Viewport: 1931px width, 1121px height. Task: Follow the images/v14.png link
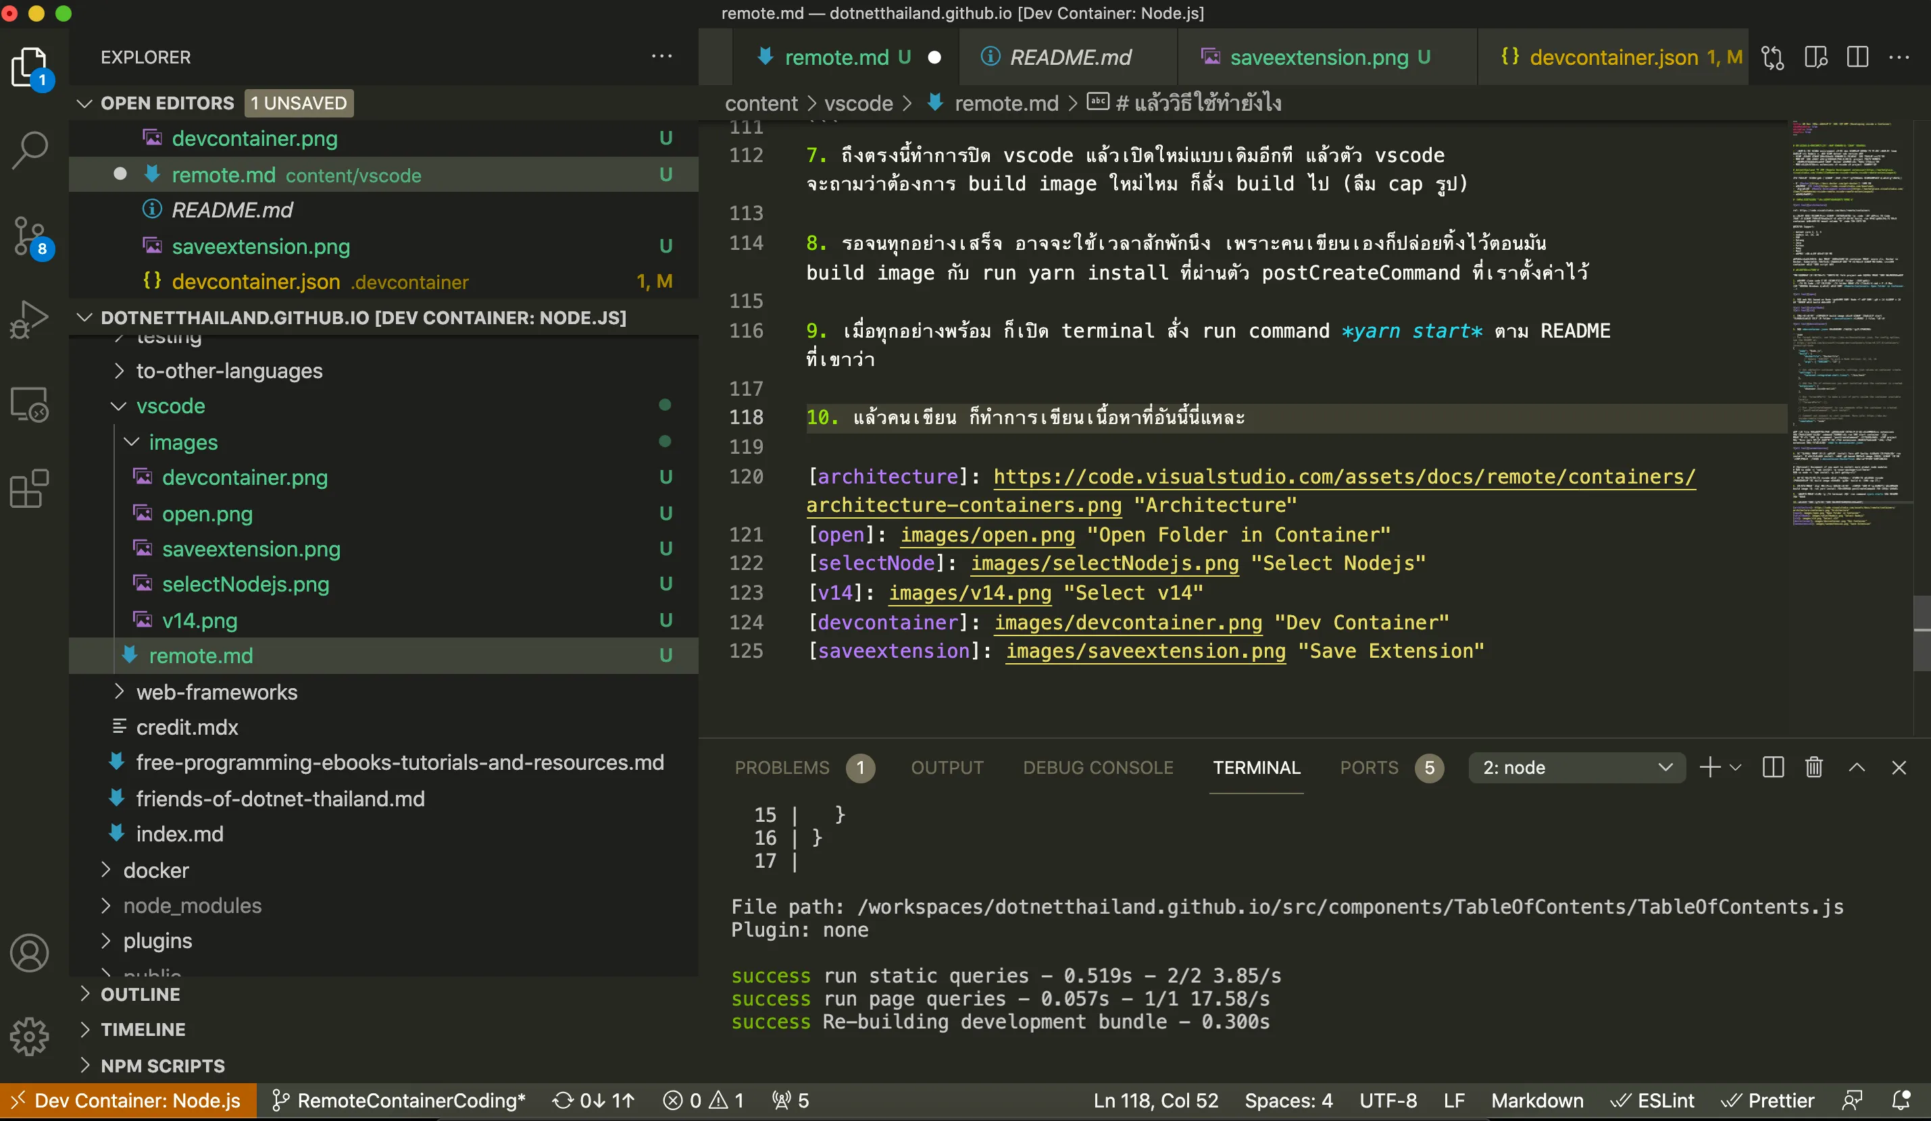pyautogui.click(x=970, y=593)
